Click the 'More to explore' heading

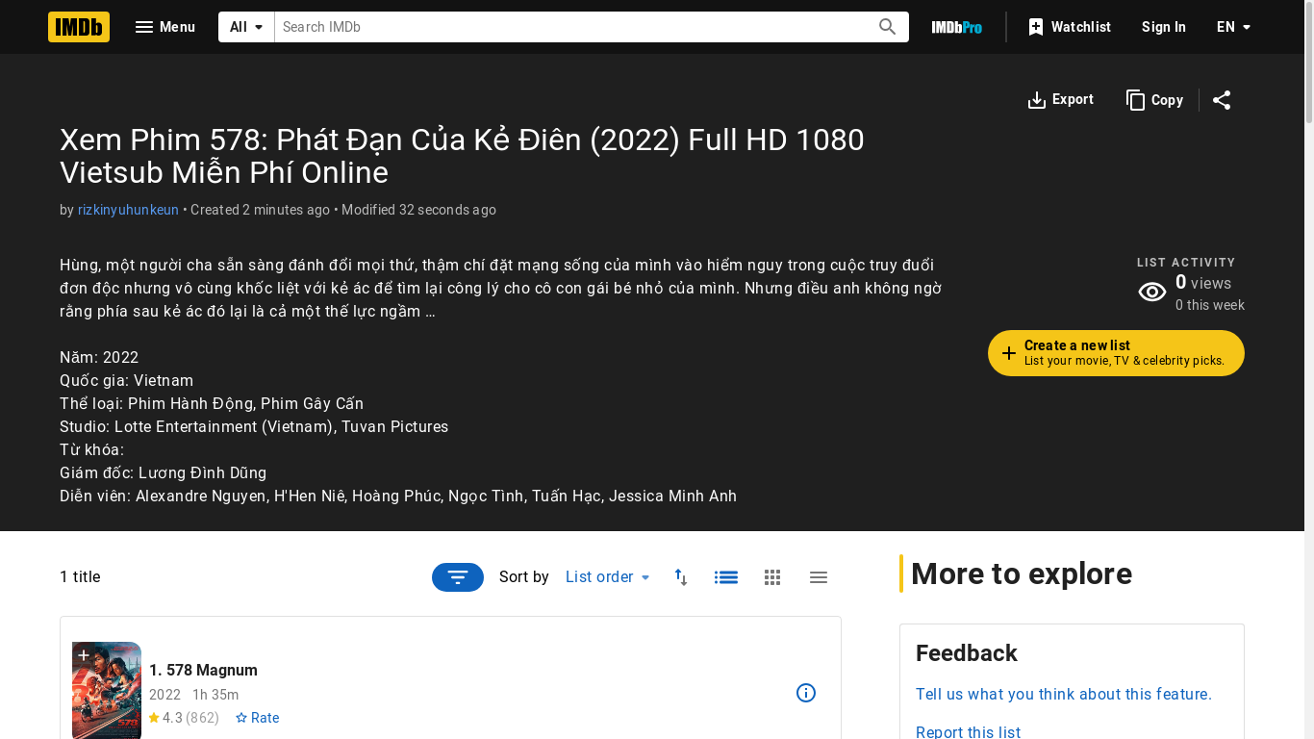(1022, 573)
